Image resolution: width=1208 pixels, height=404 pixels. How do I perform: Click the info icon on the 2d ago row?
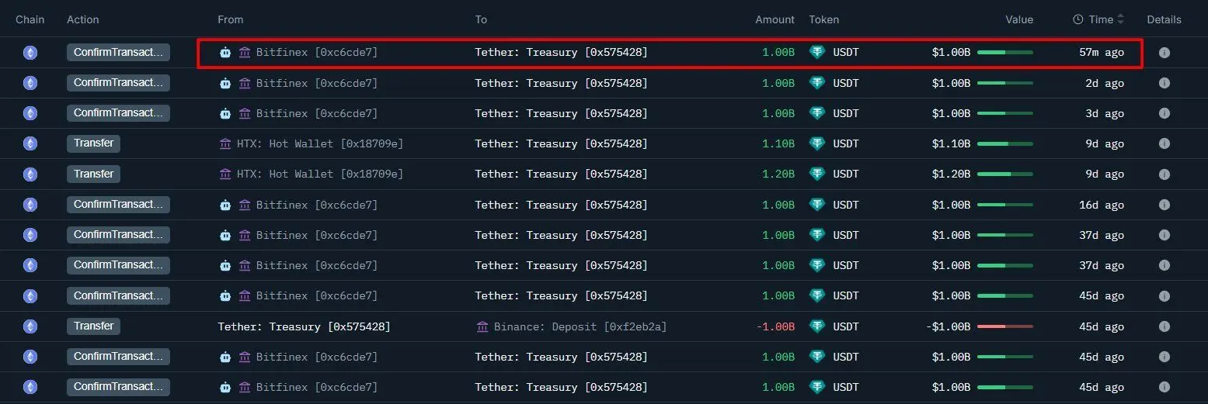tap(1164, 83)
